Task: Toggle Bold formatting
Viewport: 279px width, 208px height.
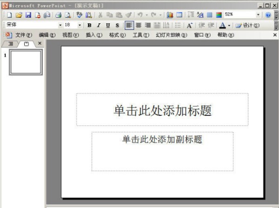Action: tap(89, 25)
